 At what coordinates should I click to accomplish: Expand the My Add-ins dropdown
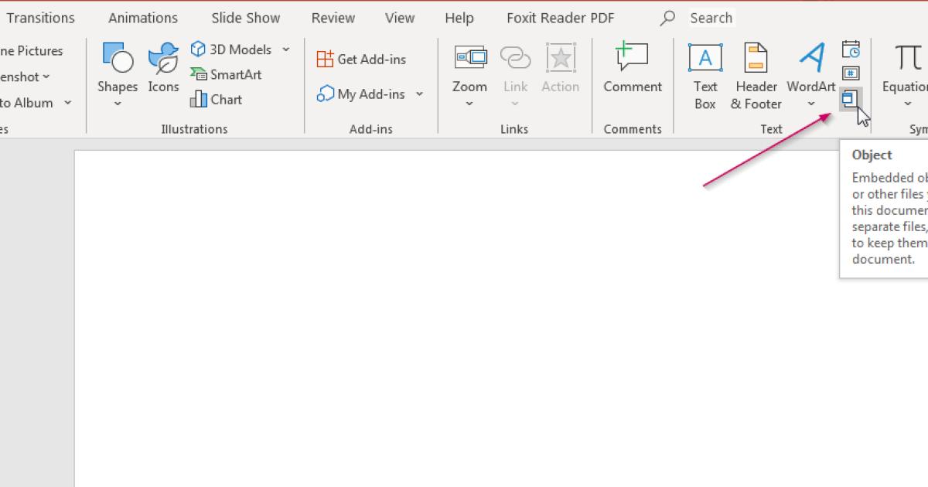coord(418,94)
